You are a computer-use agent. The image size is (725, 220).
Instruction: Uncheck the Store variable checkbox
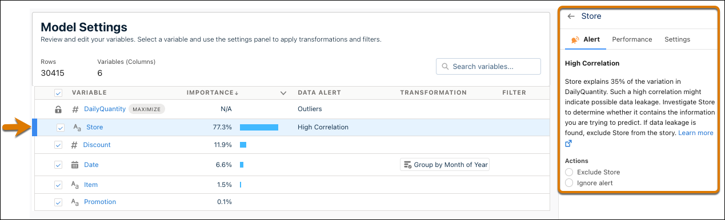[x=61, y=128]
